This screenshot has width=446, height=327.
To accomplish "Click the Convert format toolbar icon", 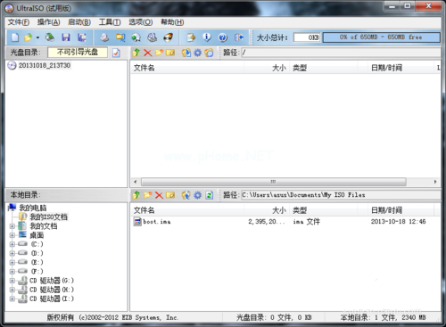I will click(136, 37).
